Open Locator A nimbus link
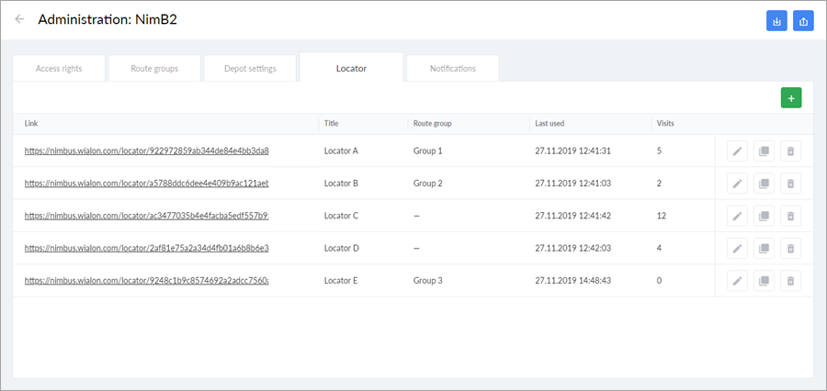This screenshot has width=827, height=391. tap(146, 151)
